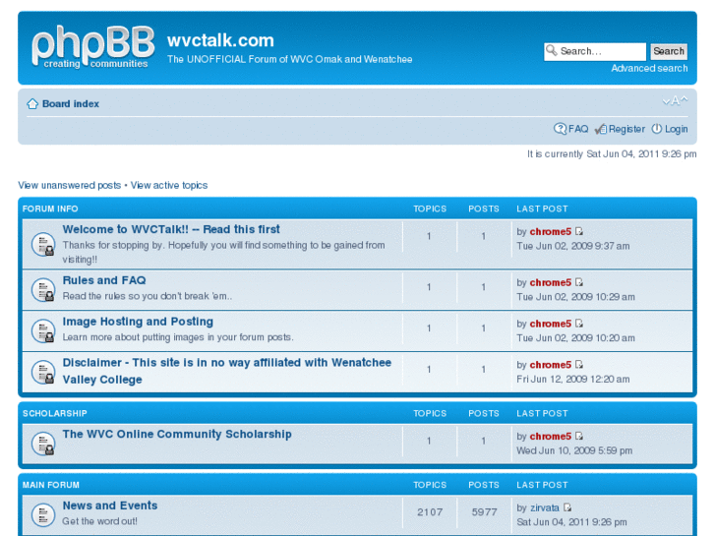715x536 pixels.
Task: Click the wvctalk.com site title
Action: 220,40
